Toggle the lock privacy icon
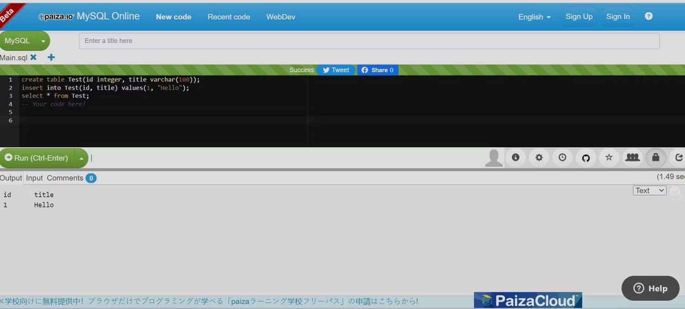 pyautogui.click(x=656, y=158)
